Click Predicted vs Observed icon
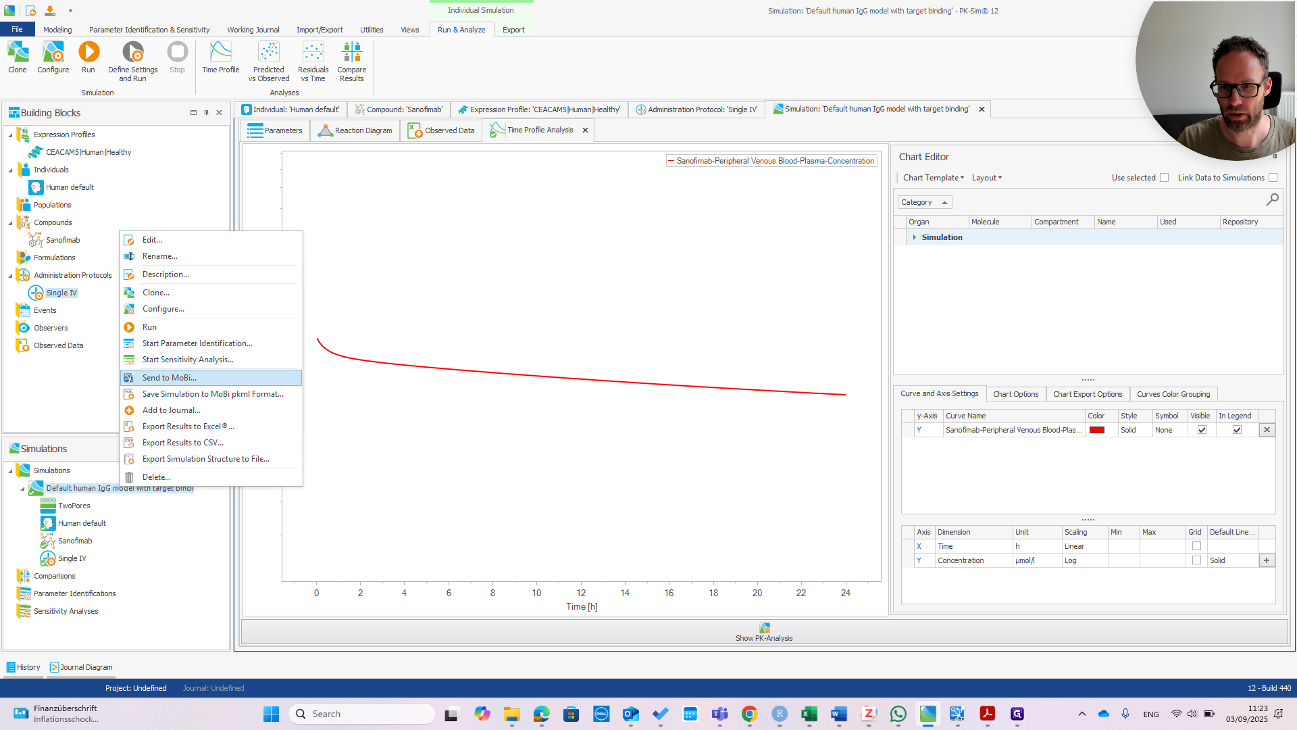 268,53
